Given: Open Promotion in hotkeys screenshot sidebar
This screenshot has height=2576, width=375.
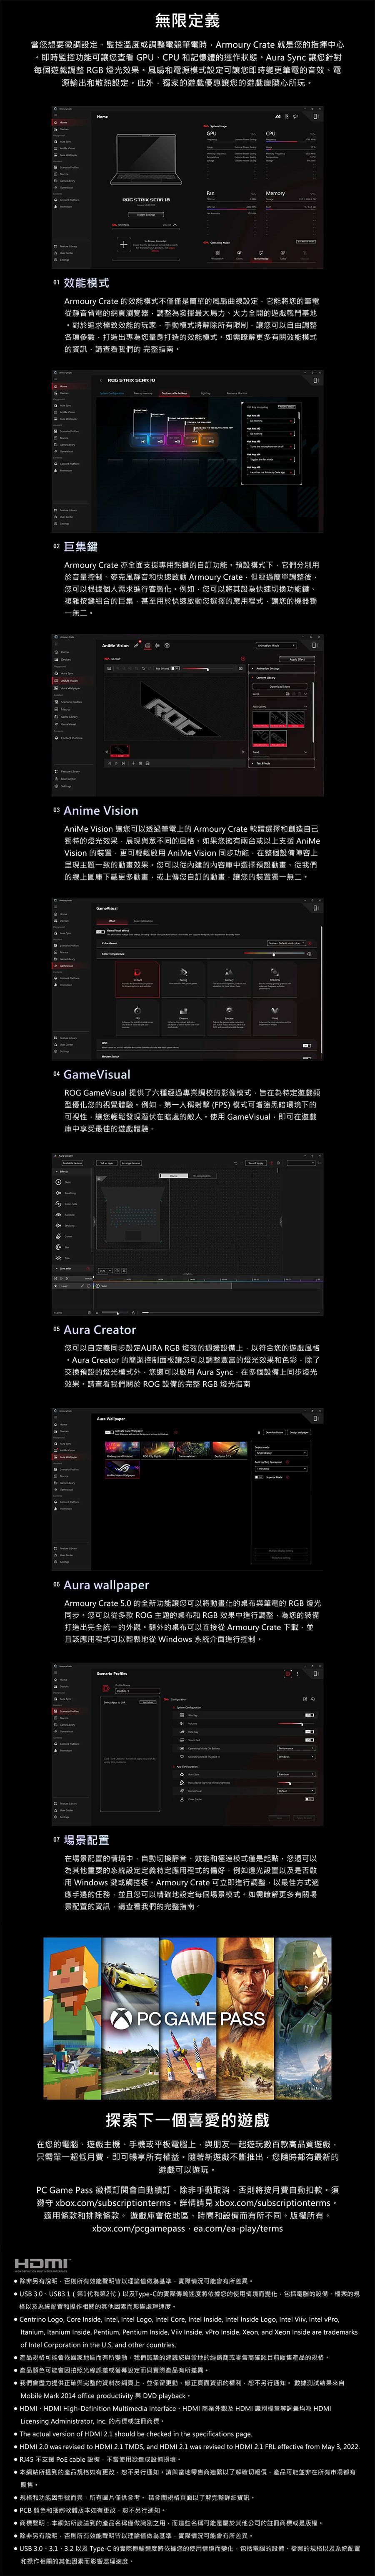Looking at the screenshot, I should (66, 471).
